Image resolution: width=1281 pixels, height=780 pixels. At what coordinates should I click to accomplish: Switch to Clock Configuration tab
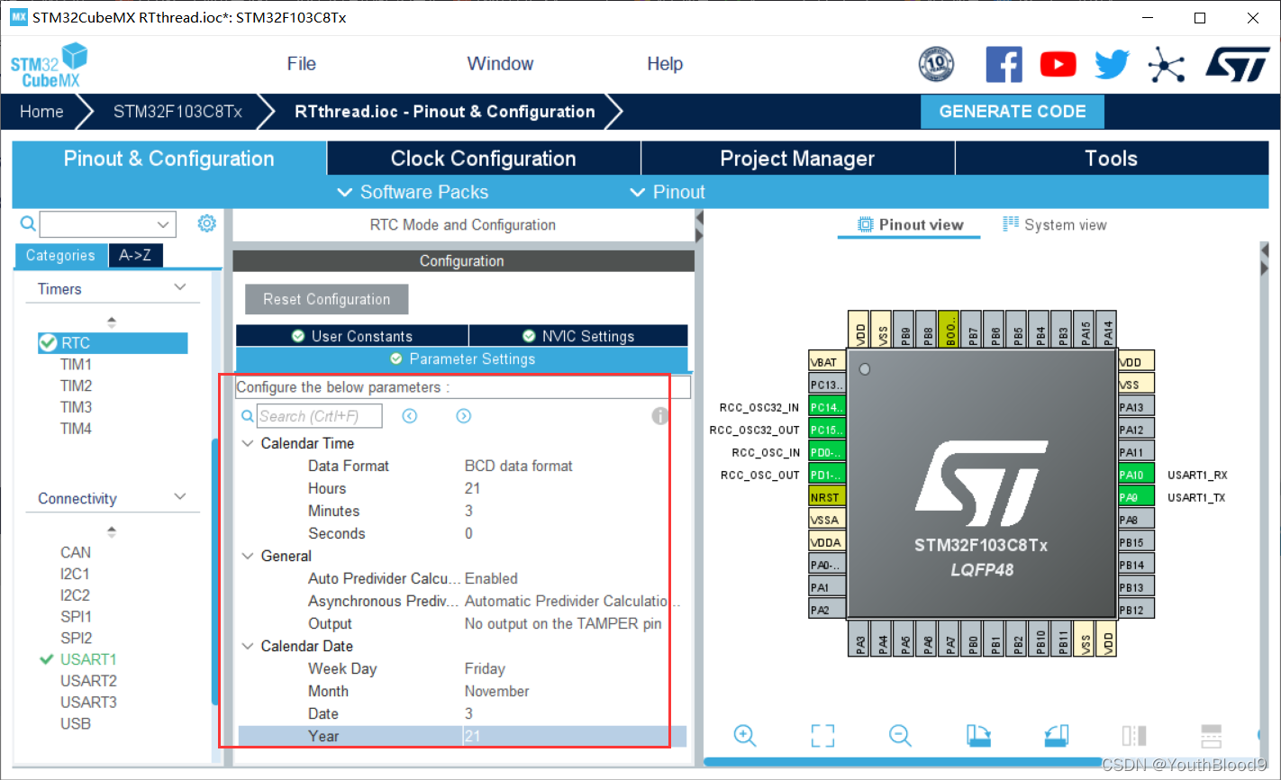click(484, 159)
